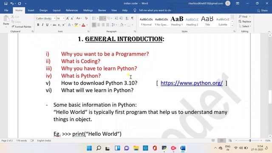272x153 pixels.
Task: Open the Font size dropdown
Action: pyautogui.click(x=64, y=18)
